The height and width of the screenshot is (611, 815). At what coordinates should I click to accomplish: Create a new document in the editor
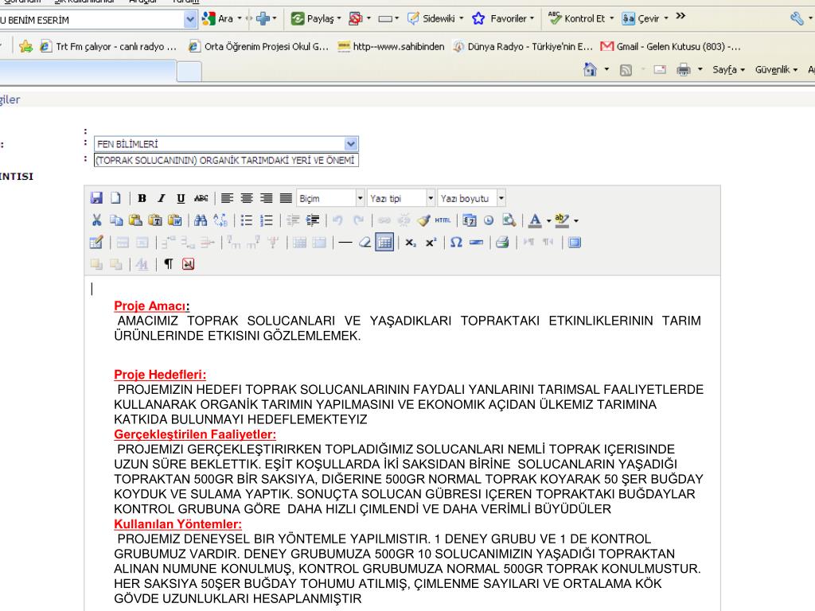(x=115, y=198)
